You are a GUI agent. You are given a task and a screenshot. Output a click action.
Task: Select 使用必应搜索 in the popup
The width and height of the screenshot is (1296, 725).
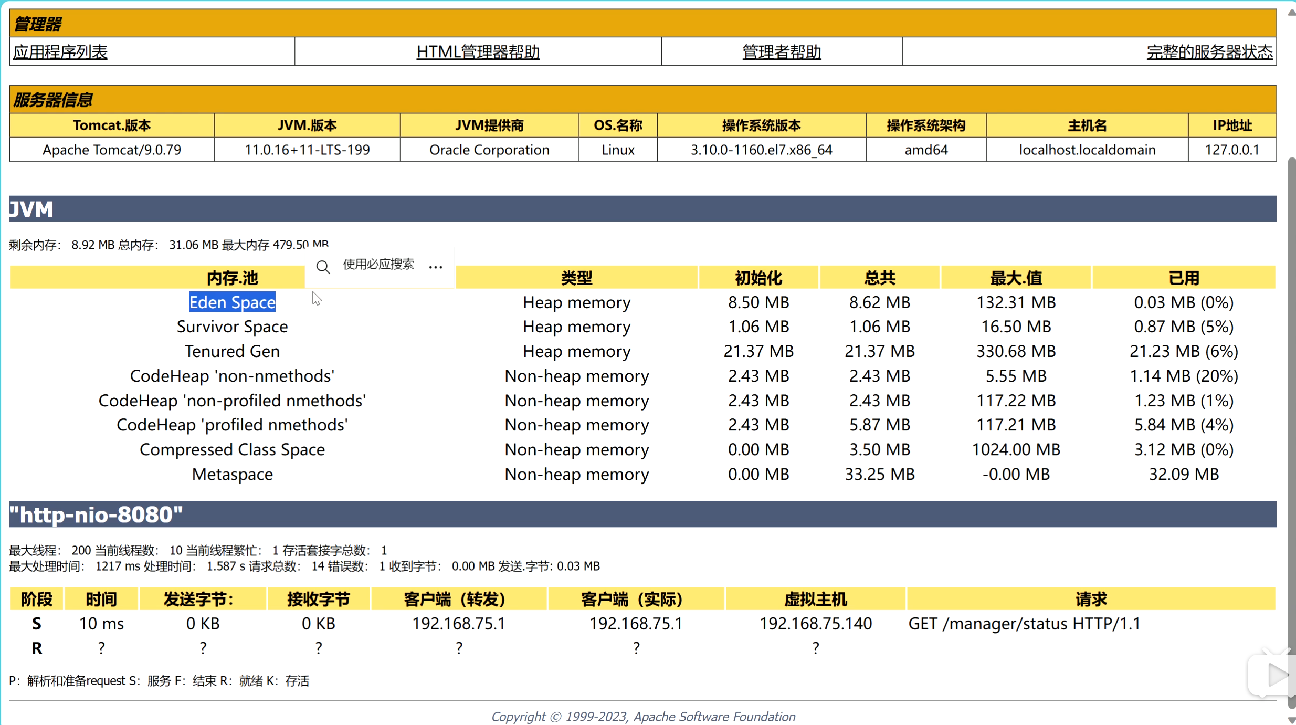[378, 264]
